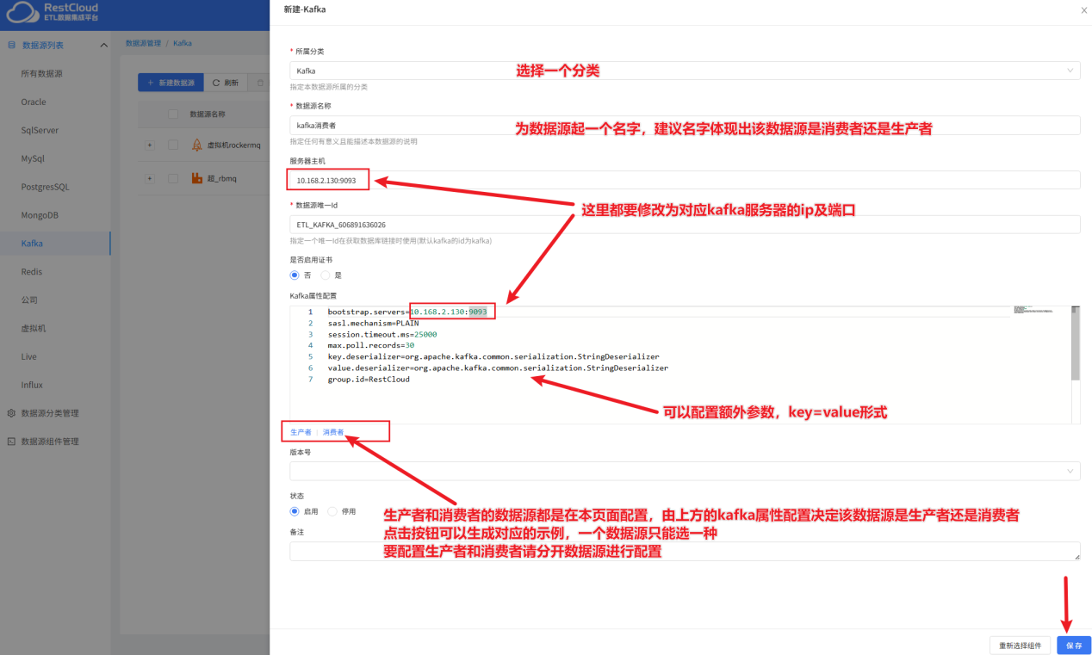Click the 新建数据源 button
This screenshot has height=655, width=1092.
tap(171, 83)
